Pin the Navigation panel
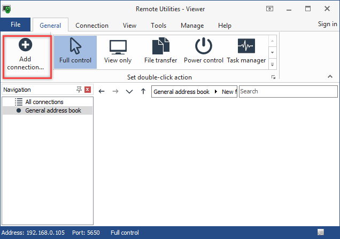The width and height of the screenshot is (340, 239). tap(79, 90)
